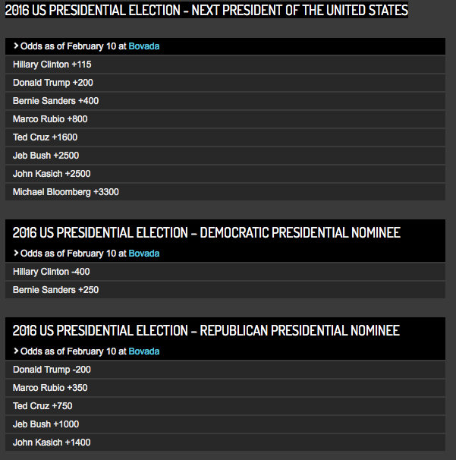Click the chevron in the Democratic Nominee odds line

click(16, 254)
